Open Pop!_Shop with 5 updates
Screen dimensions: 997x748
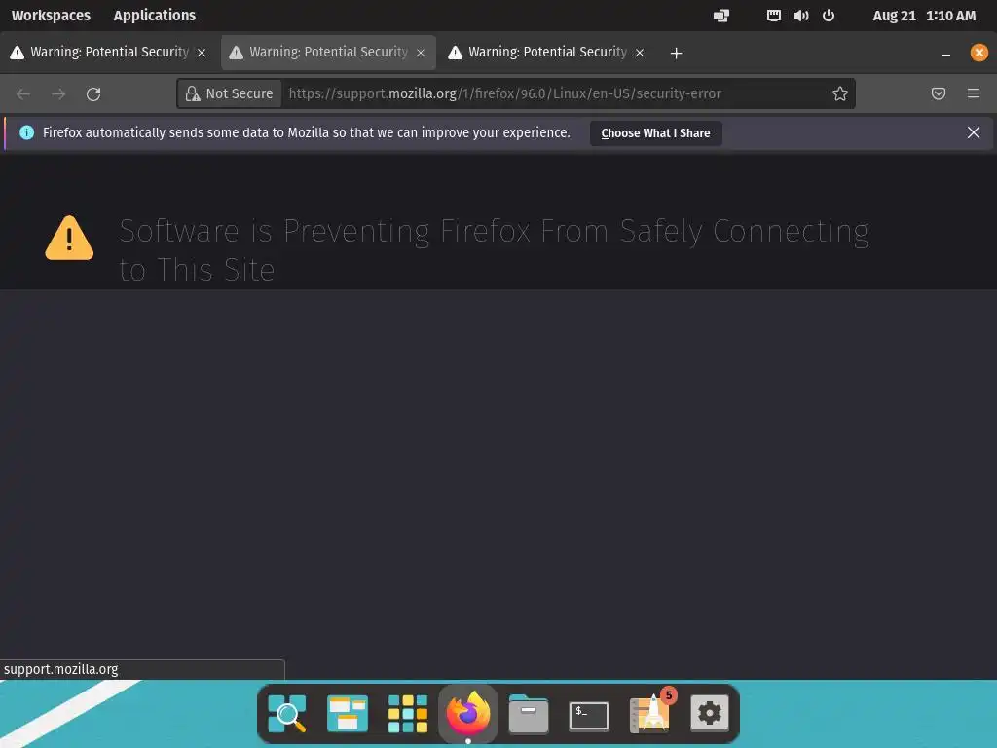tap(650, 712)
